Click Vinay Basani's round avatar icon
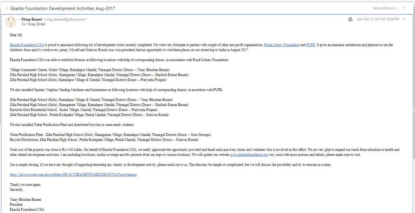The width and height of the screenshot is (415, 213). [11, 22]
